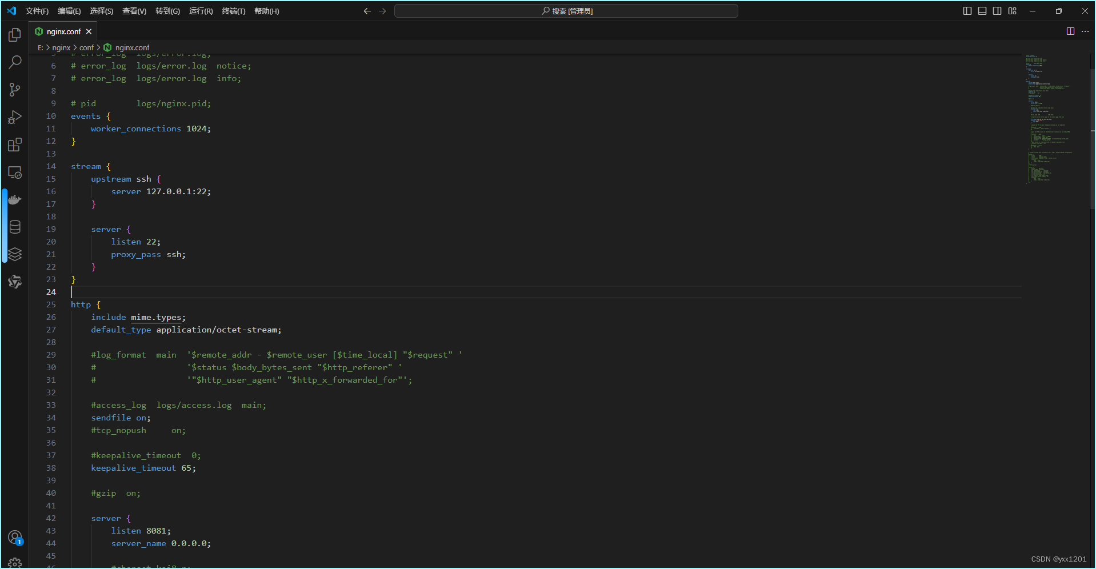Open the Explorer view in activity bar
The image size is (1096, 569).
15,35
